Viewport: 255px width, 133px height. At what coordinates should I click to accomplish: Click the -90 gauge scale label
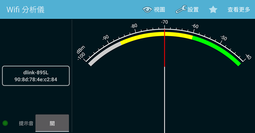106,38
